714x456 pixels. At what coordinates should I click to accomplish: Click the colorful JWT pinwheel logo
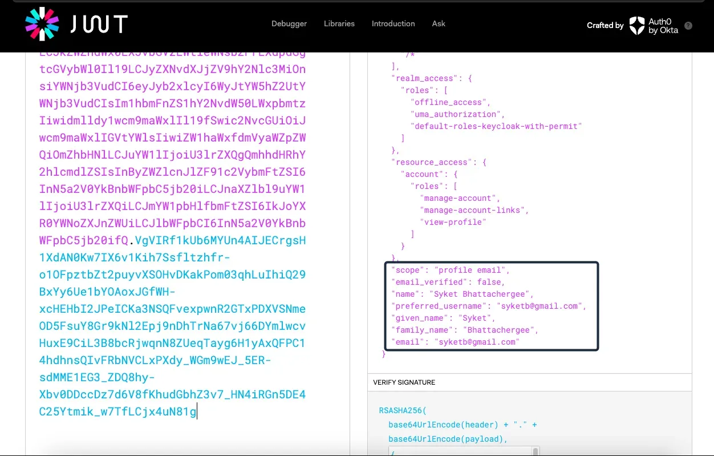coord(42,24)
